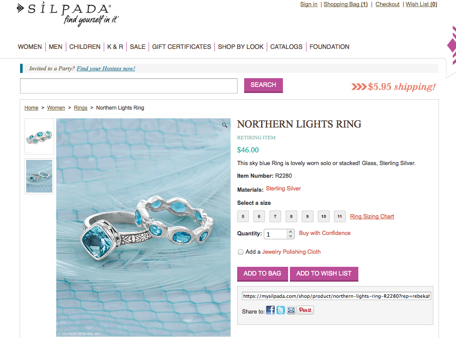Share product on Facebook icon
456x338 pixels.
270,310
